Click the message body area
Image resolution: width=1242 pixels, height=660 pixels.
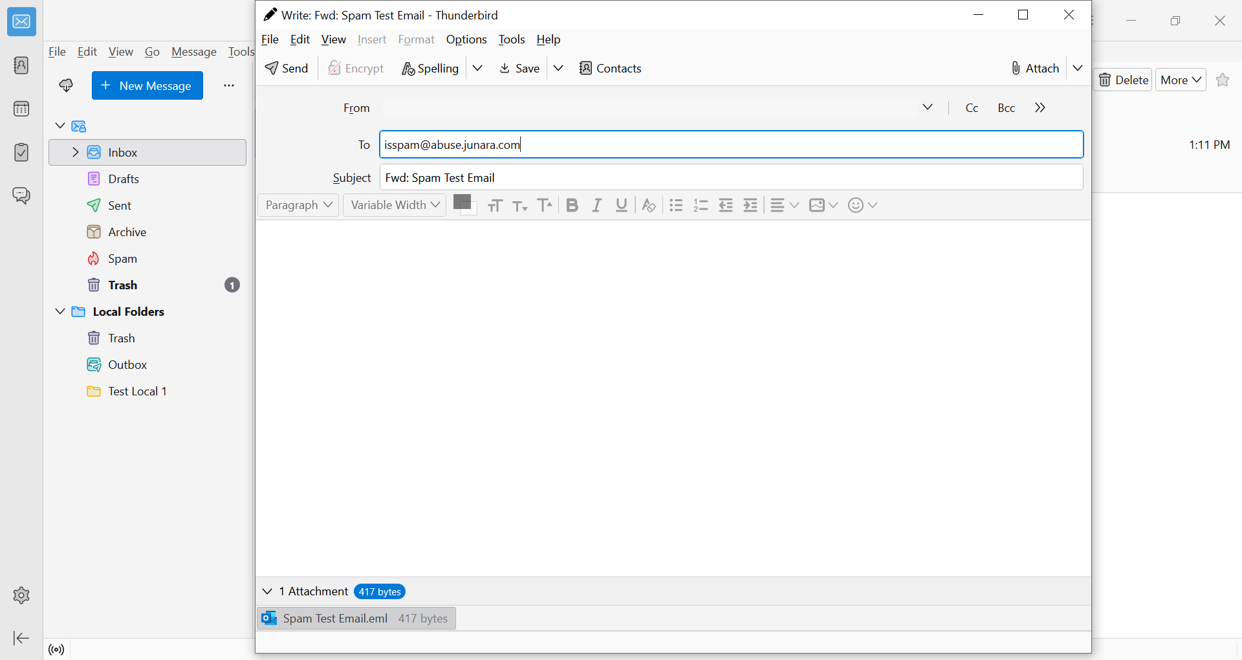click(x=673, y=398)
